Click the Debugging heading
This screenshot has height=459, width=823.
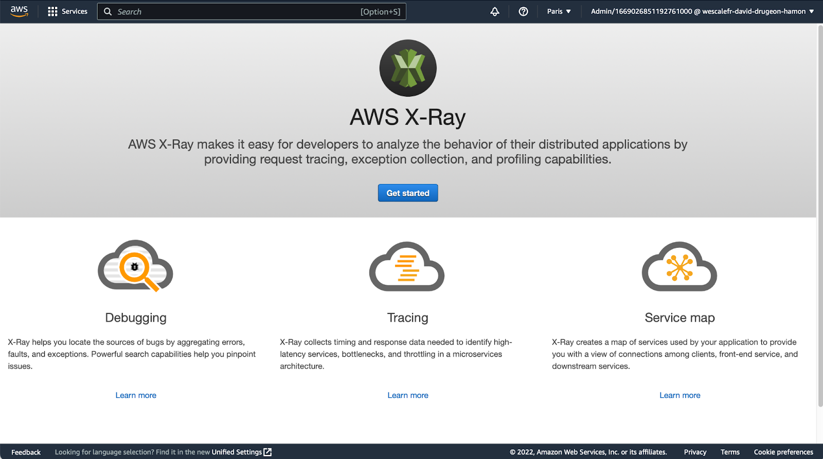pyautogui.click(x=136, y=318)
